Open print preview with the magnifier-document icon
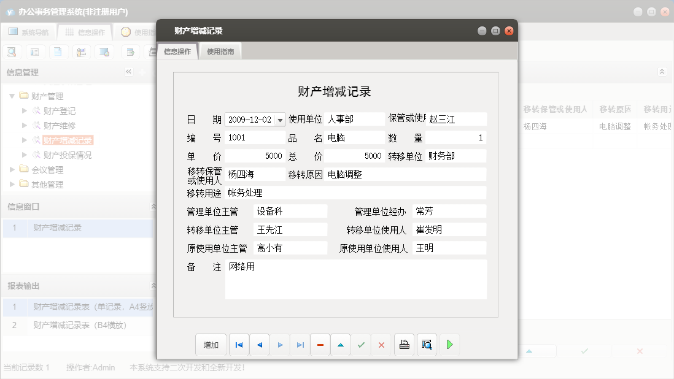This screenshot has width=674, height=379. tap(427, 344)
